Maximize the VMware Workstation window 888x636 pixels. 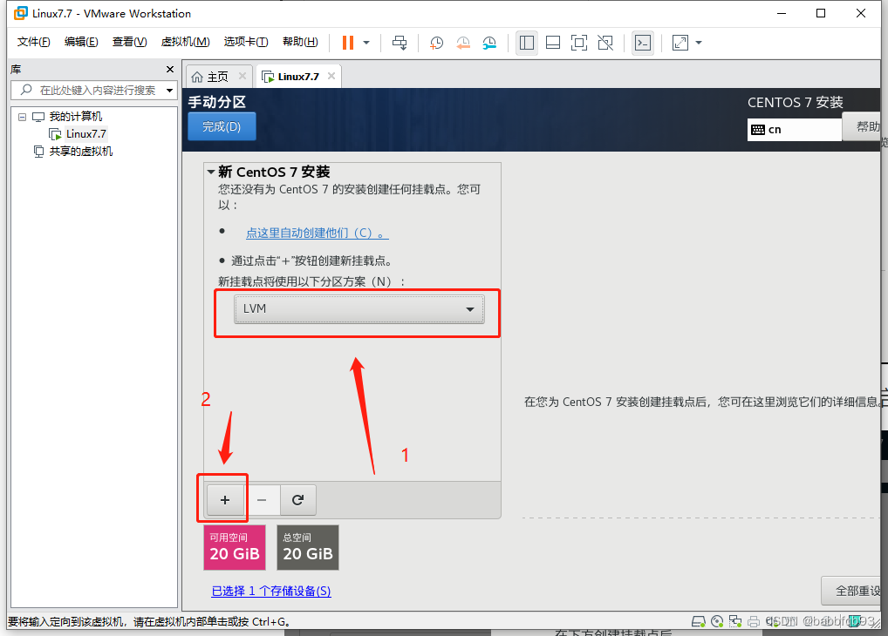click(821, 13)
